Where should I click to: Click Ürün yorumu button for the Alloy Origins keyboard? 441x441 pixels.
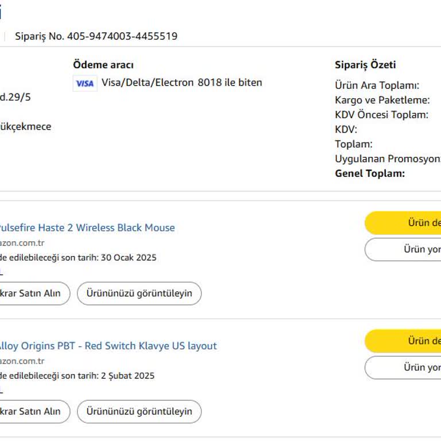pos(403,367)
